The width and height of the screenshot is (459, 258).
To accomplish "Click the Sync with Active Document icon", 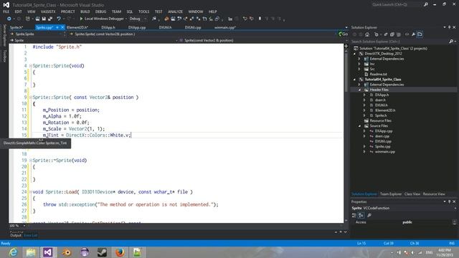I will (x=386, y=34).
